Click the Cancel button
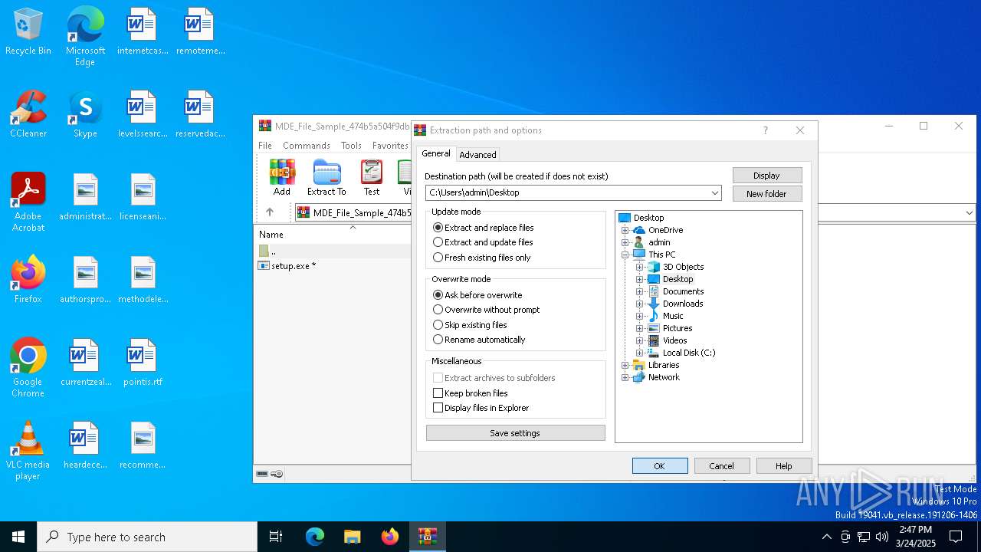 tap(722, 465)
